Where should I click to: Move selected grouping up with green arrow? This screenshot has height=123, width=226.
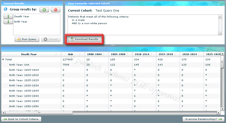[8, 16]
